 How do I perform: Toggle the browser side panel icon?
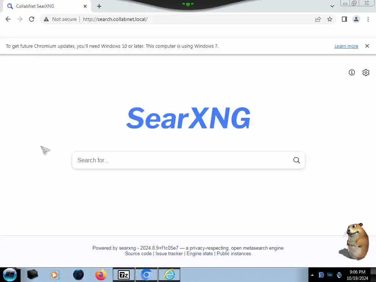pos(344,19)
